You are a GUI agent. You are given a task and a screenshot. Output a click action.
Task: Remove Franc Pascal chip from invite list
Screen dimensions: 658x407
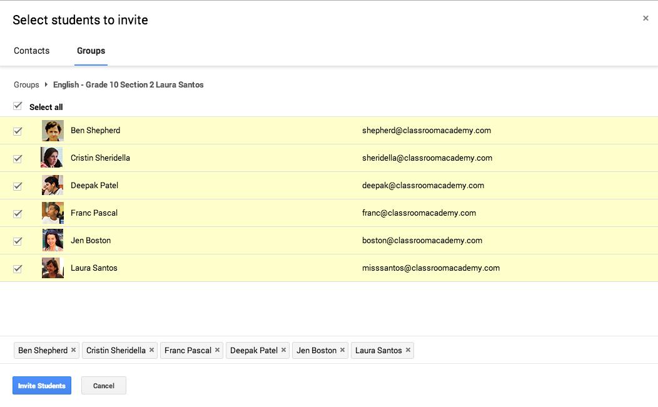pos(217,350)
